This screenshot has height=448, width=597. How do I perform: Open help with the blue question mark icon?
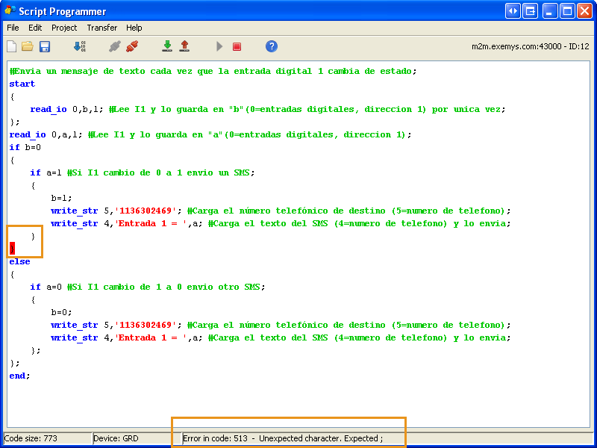tap(272, 46)
